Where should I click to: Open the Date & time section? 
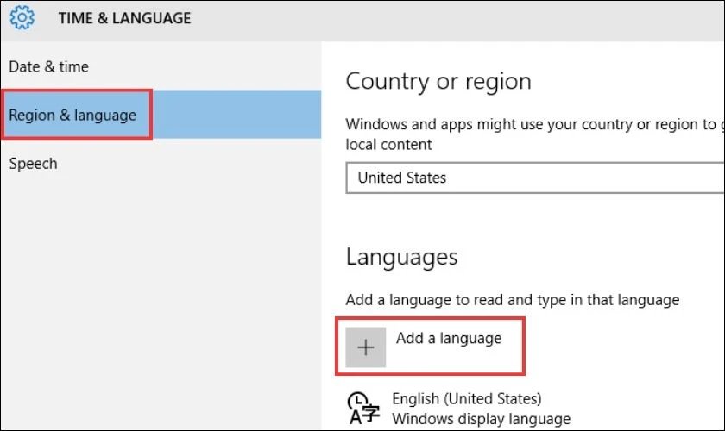pos(48,66)
